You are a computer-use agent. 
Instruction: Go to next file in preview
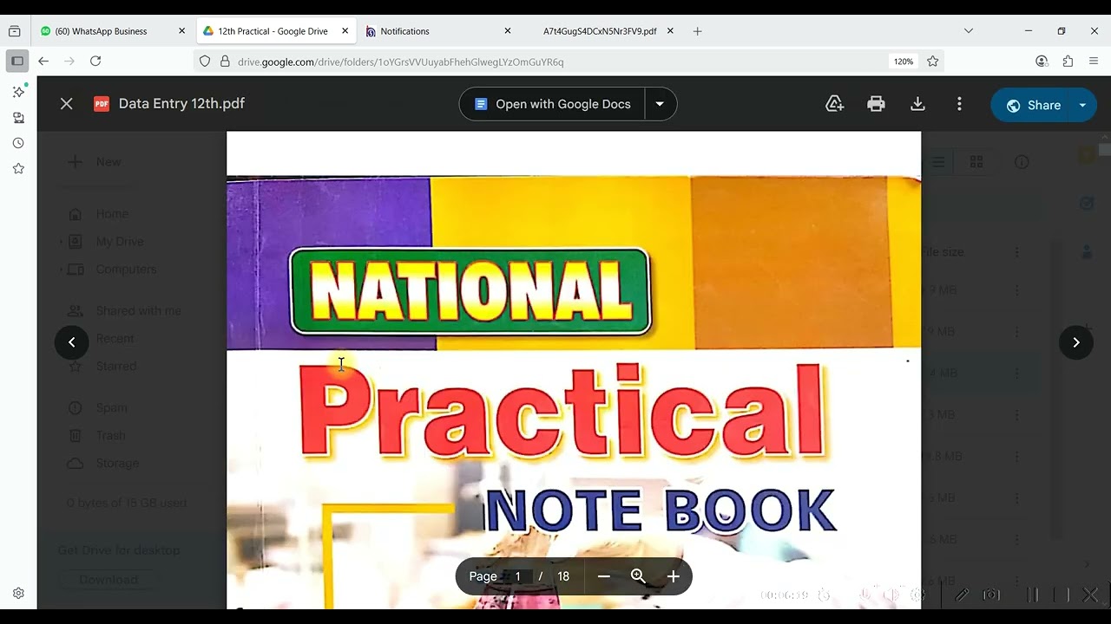[1075, 342]
